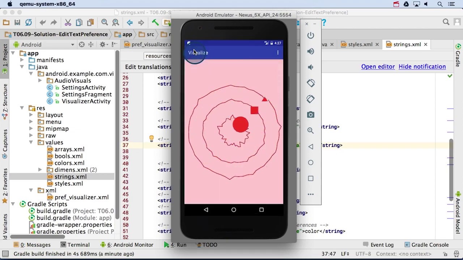Image resolution: width=463 pixels, height=260 pixels.
Task: Select colors.xml in project tree
Action: click(69, 163)
